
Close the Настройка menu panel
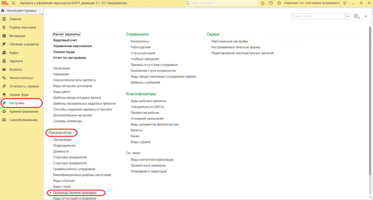point(365,16)
